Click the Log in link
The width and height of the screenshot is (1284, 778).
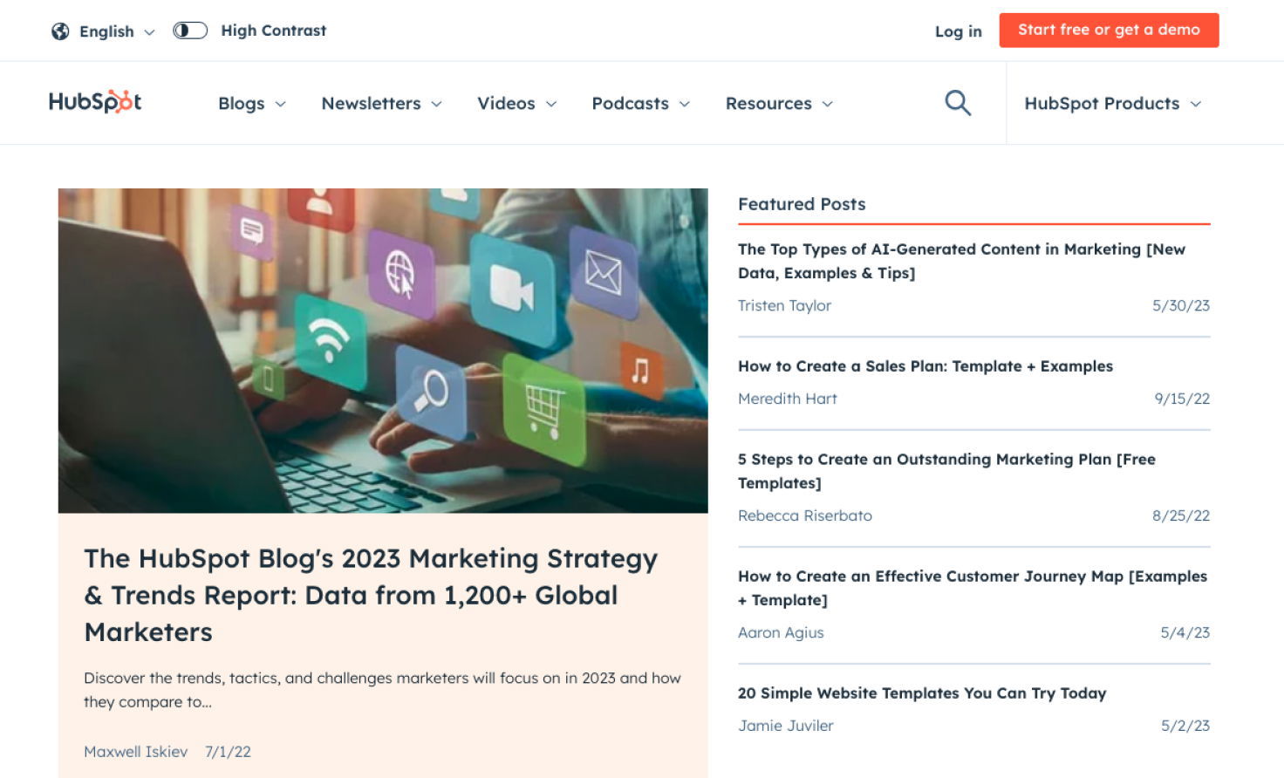tap(957, 31)
